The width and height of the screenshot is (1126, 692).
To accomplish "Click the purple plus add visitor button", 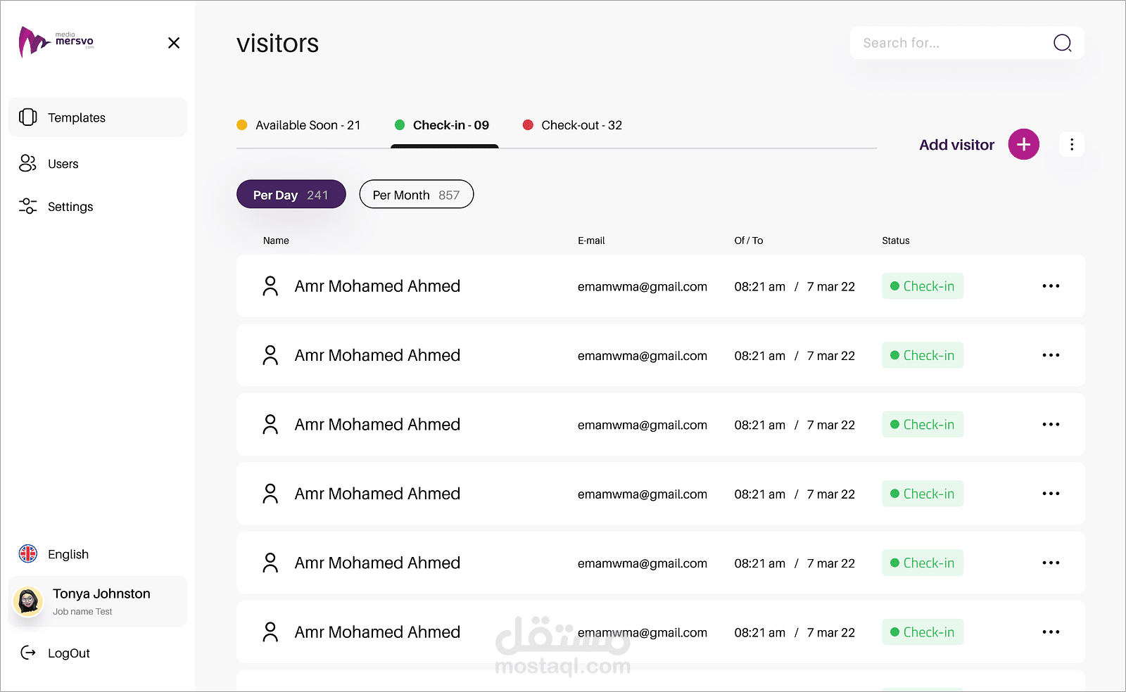I will point(1023,144).
